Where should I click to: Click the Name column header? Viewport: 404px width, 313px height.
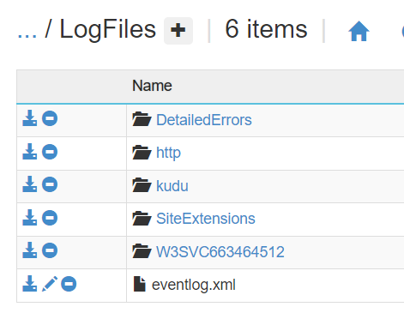pyautogui.click(x=152, y=86)
